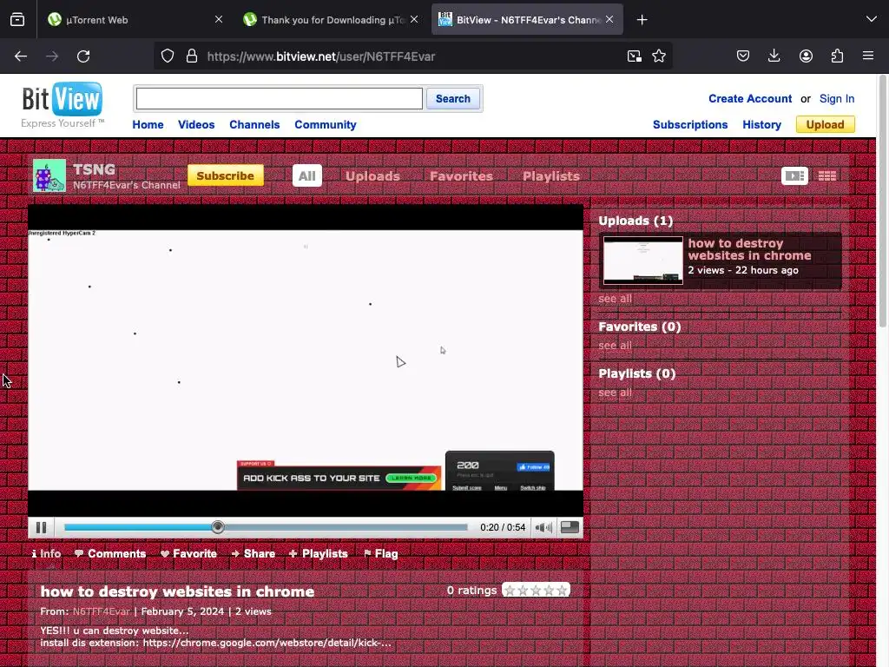Screen dimensions: 889x667
Task: Open the Community menu item
Action: tap(326, 125)
